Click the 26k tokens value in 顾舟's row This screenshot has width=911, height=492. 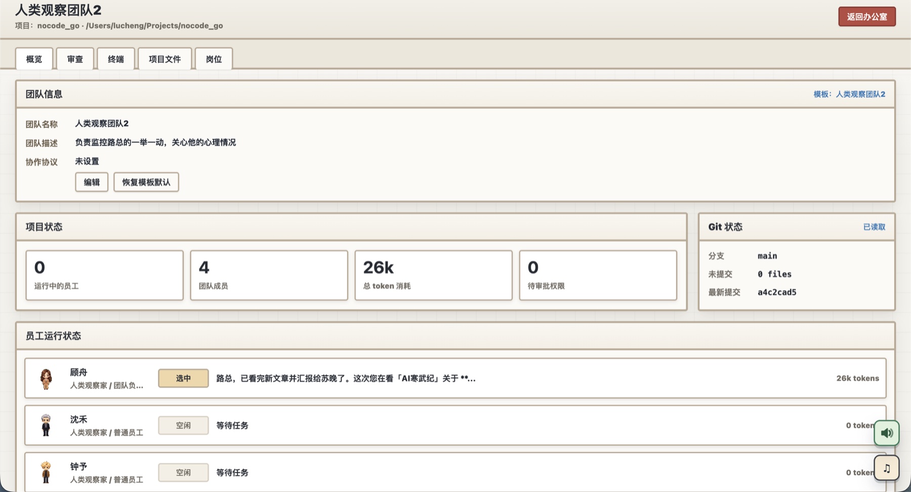tap(857, 379)
